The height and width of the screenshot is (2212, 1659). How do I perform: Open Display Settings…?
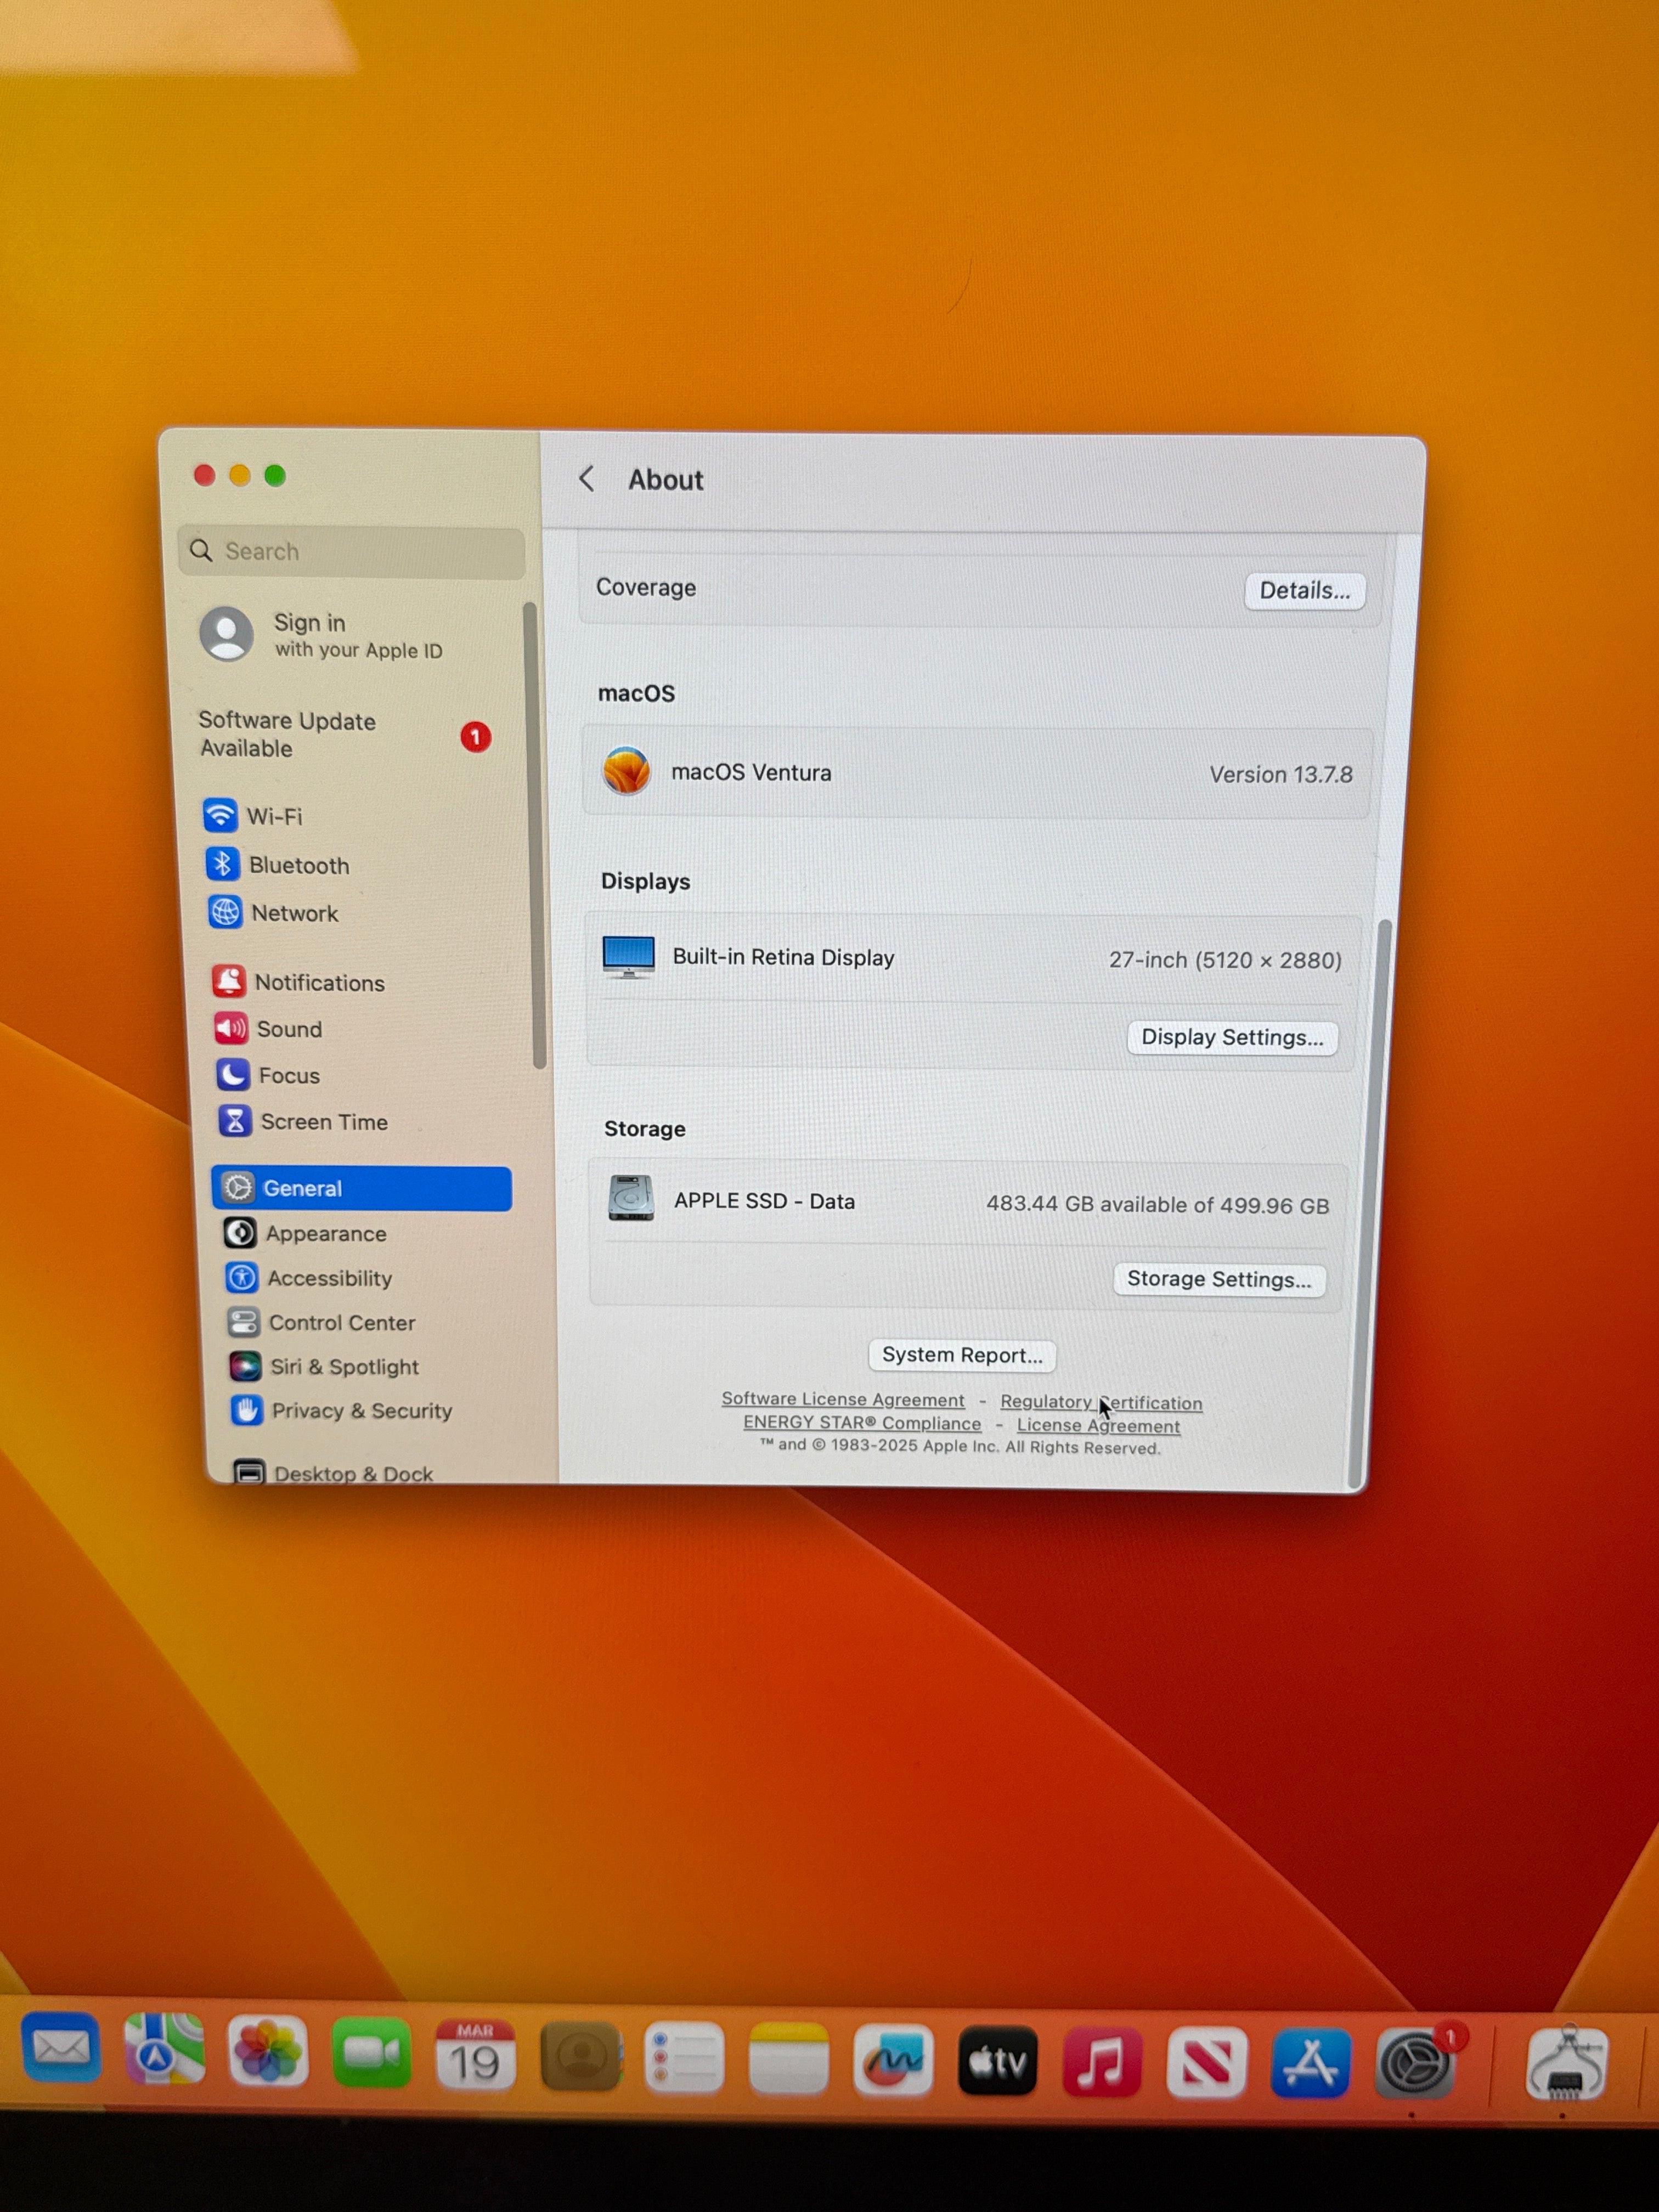coord(1232,1037)
